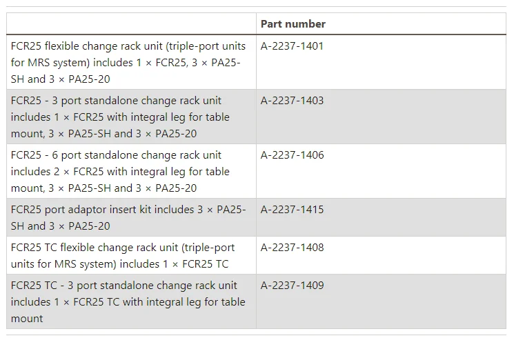514x338 pixels.
Task: Click part number A-2237-1409
Action: (x=292, y=286)
